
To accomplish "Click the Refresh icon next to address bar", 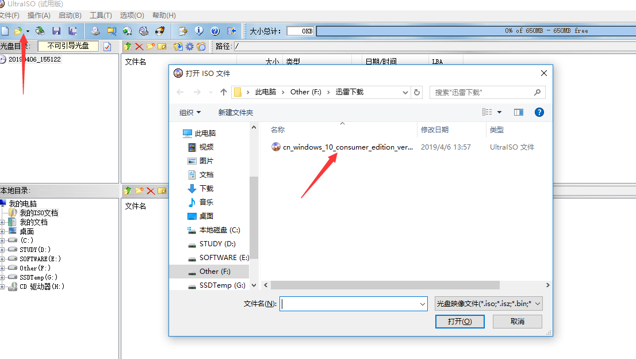I will click(416, 93).
